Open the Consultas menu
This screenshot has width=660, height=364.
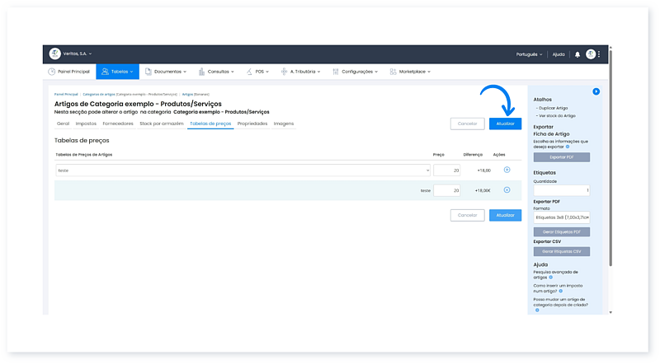click(x=216, y=72)
